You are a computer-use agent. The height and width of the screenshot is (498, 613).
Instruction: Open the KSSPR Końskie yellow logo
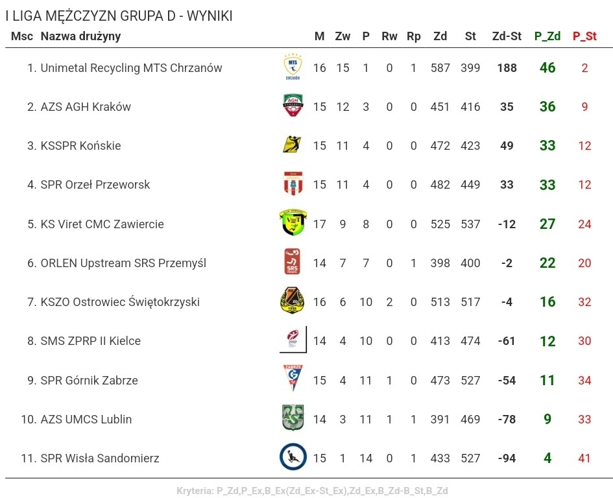point(292,144)
